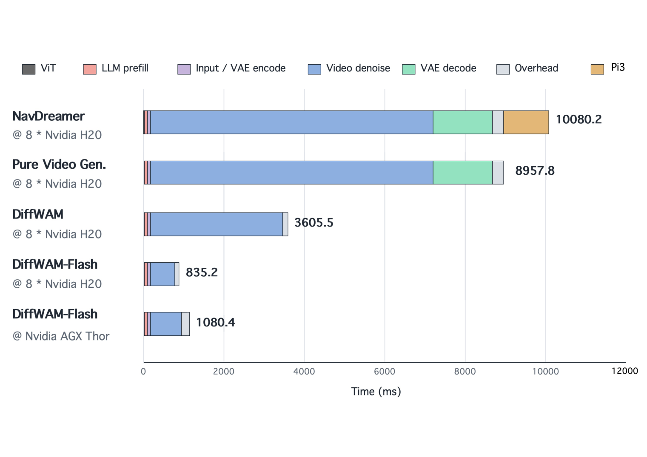Image resolution: width=647 pixels, height=457 pixels.
Task: Select the Pi3 legend swatch
Action: tap(597, 69)
